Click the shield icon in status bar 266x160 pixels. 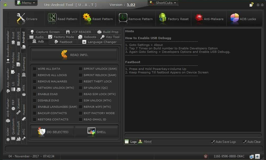pyautogui.click(x=206, y=156)
